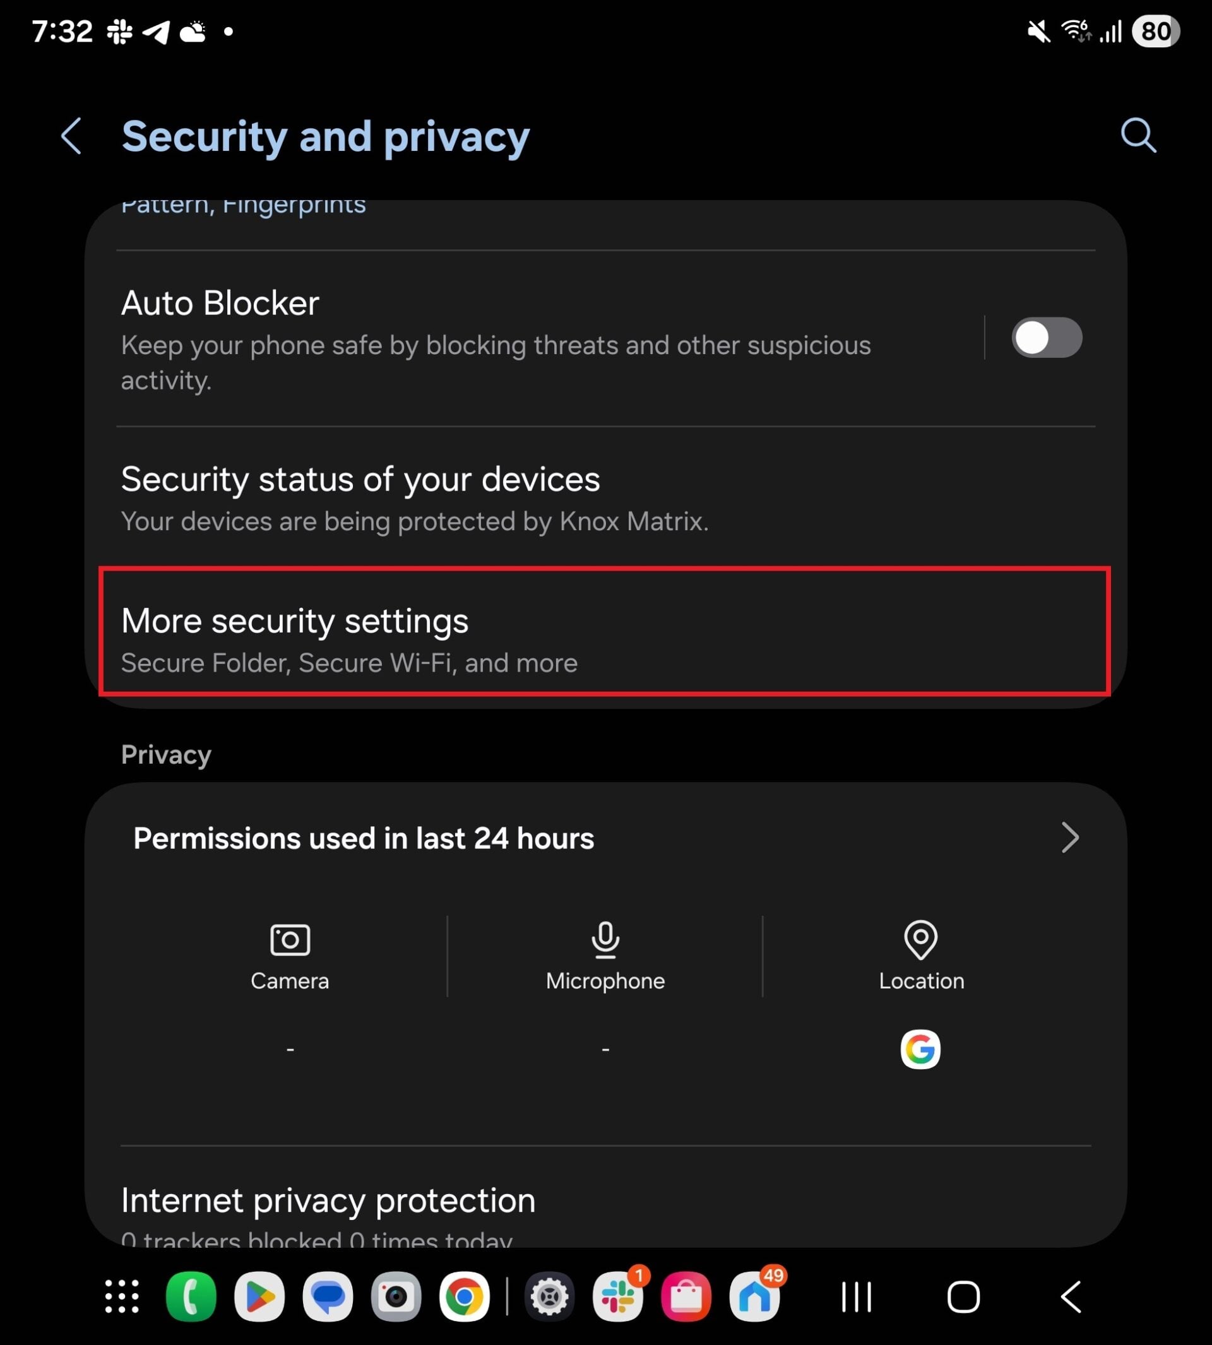
Task: Tap the back arrow beside Security and privacy
Action: (71, 136)
